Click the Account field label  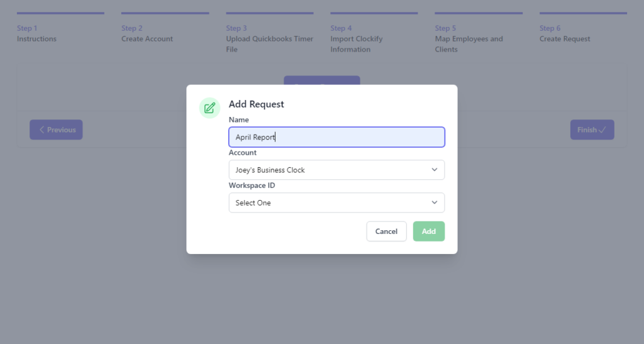(242, 153)
